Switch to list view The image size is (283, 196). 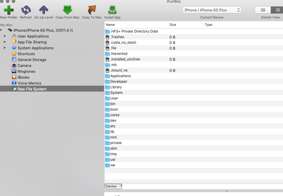tap(277, 10)
